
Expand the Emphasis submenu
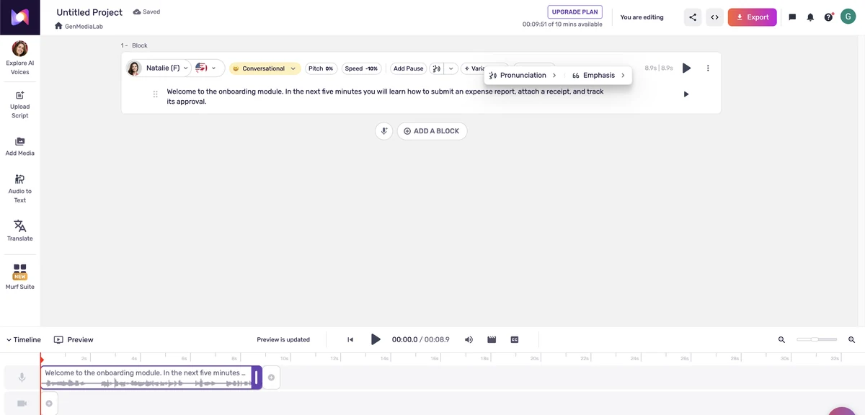598,75
